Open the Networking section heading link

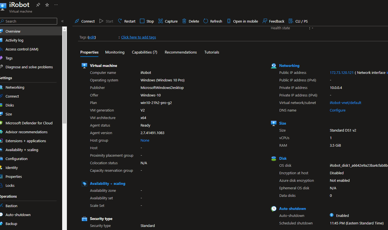pyautogui.click(x=289, y=66)
